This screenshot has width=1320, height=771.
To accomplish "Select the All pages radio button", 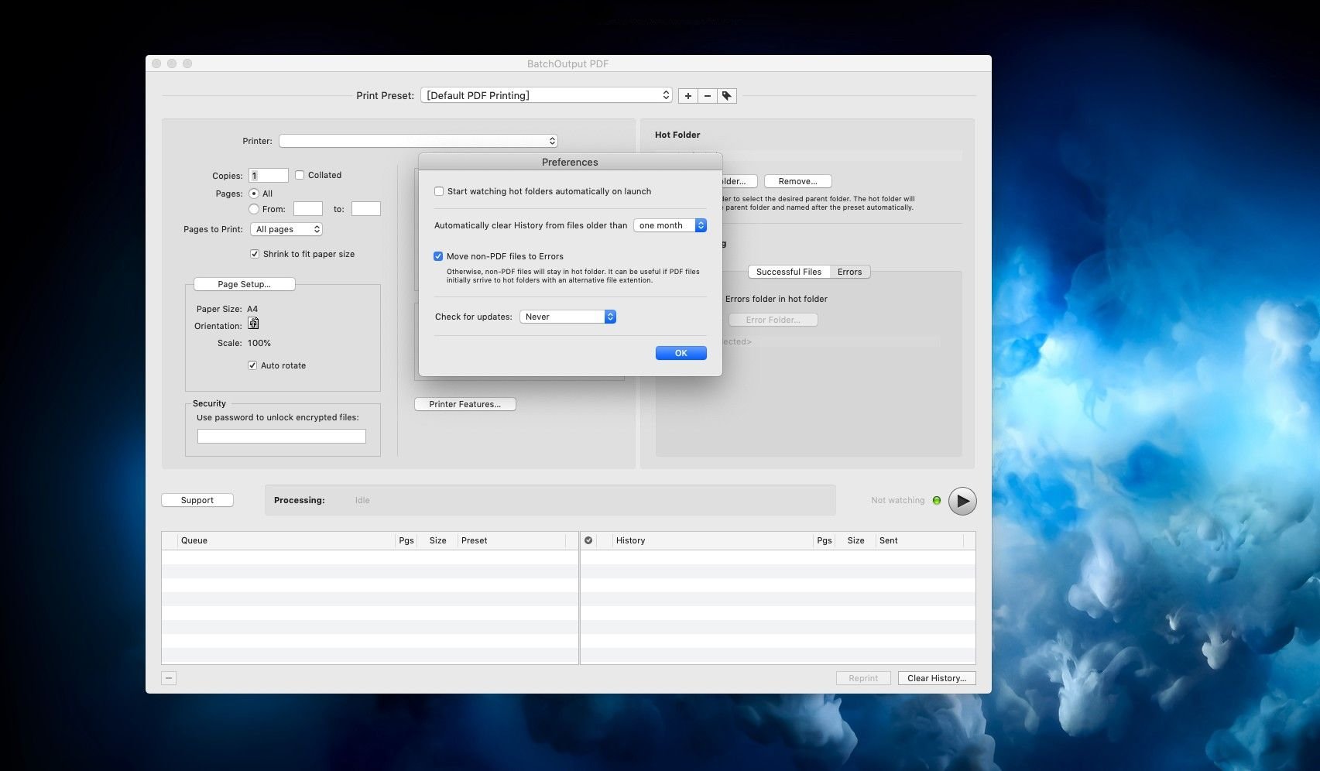I will [254, 194].
